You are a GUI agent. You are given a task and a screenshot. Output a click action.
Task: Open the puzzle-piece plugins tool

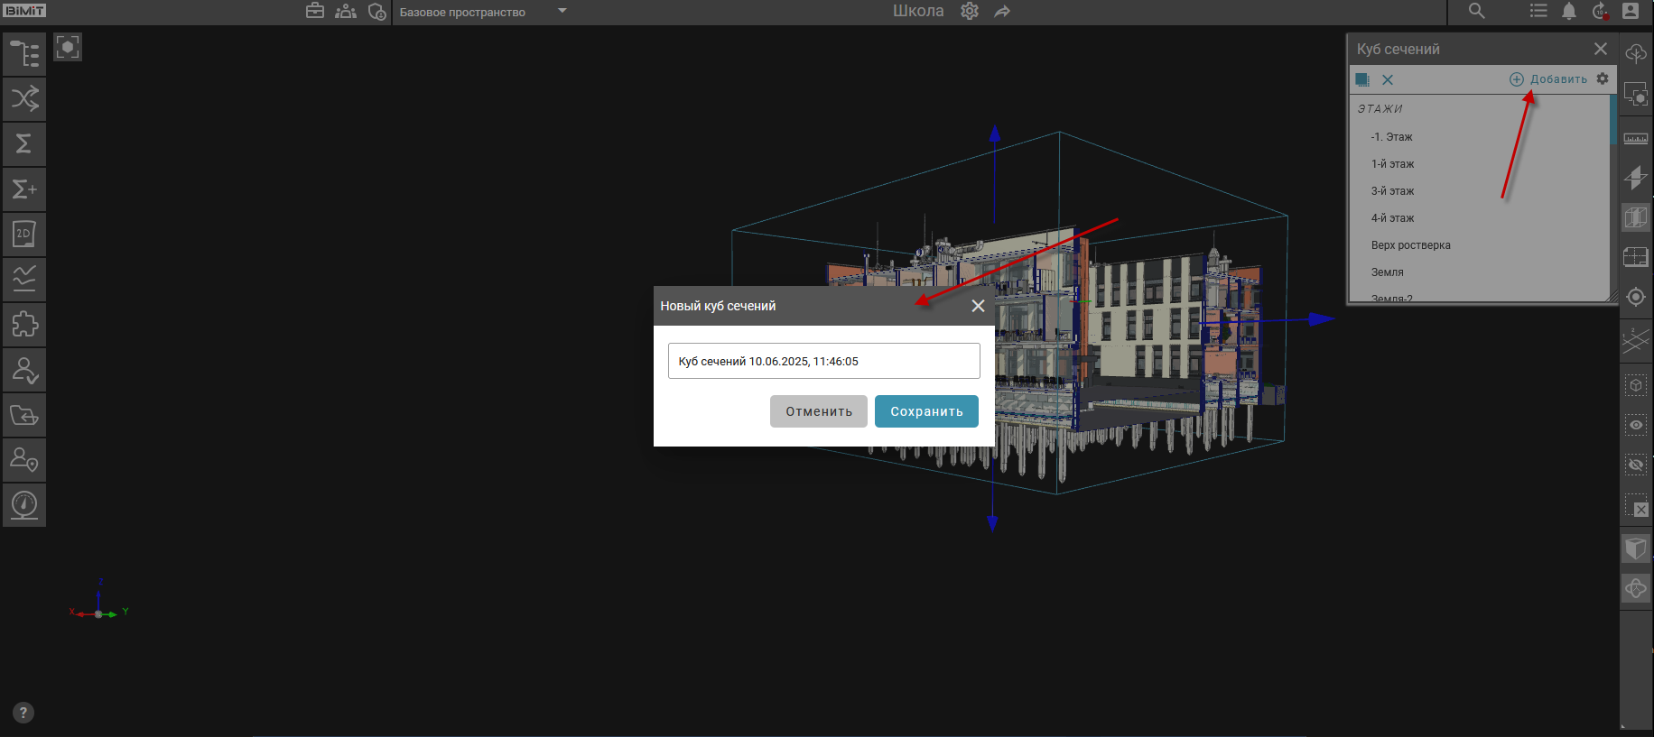24,325
